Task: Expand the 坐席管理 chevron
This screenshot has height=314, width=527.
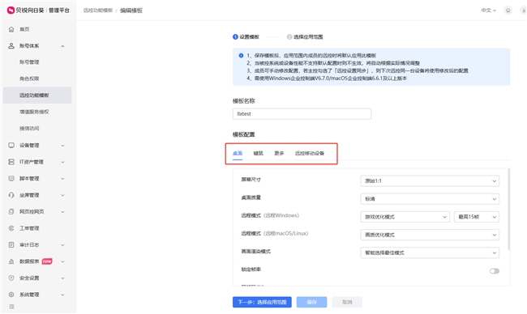Action: (62, 195)
